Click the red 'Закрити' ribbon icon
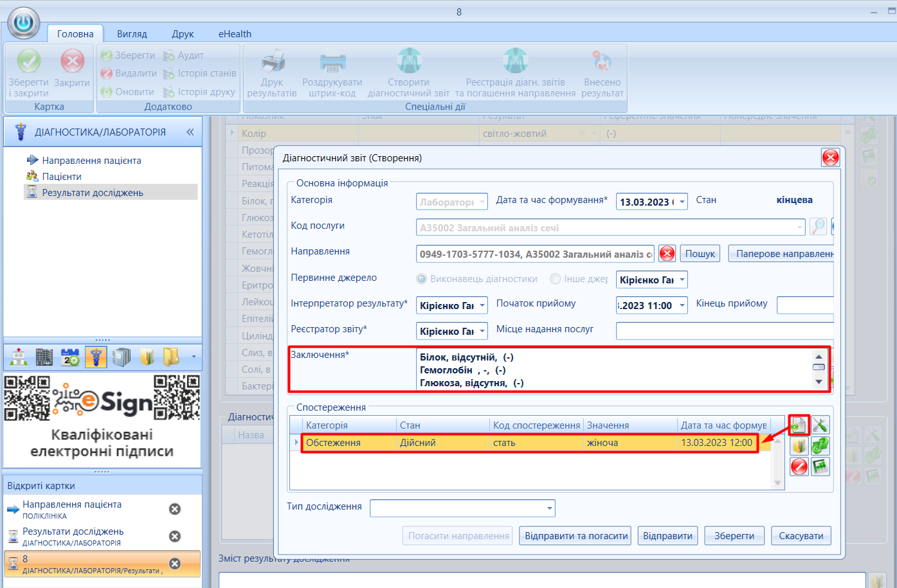This screenshot has height=588, width=897. (x=72, y=62)
